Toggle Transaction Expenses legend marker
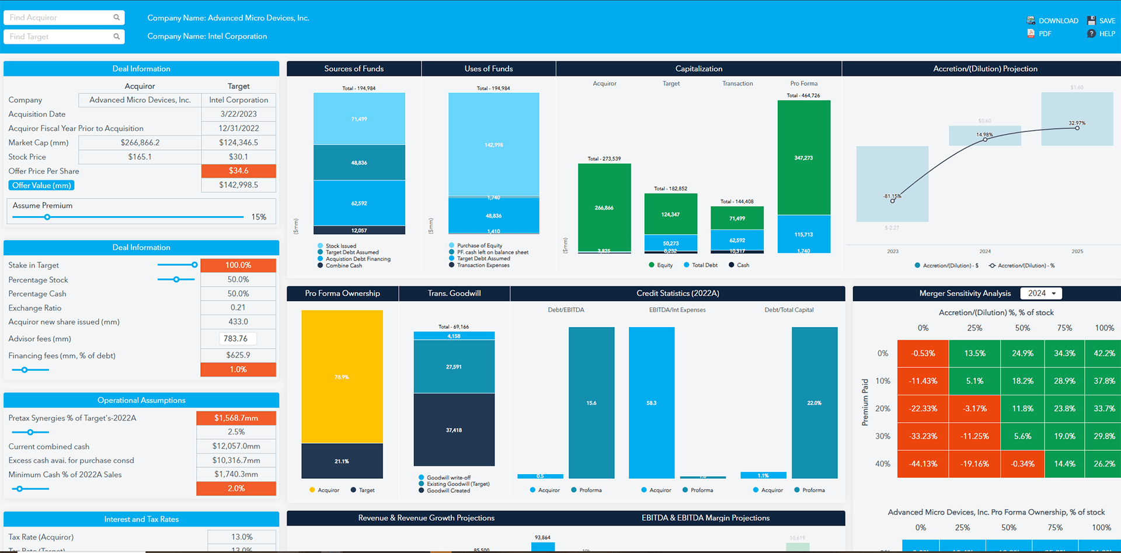1121x553 pixels. pyautogui.click(x=452, y=265)
